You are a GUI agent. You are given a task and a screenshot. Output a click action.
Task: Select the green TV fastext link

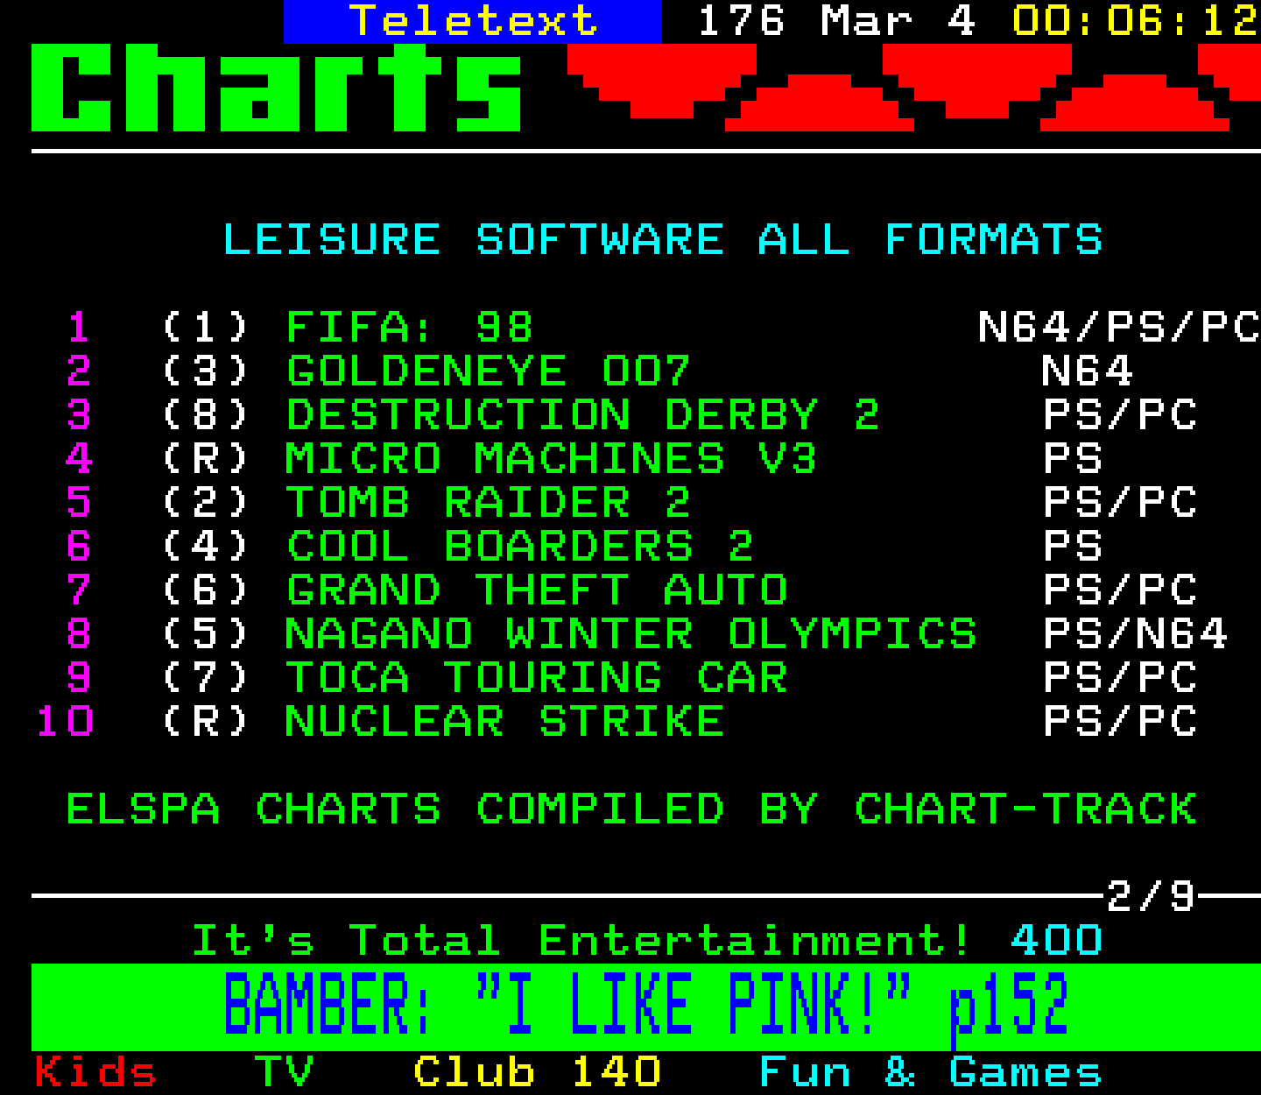(285, 1072)
